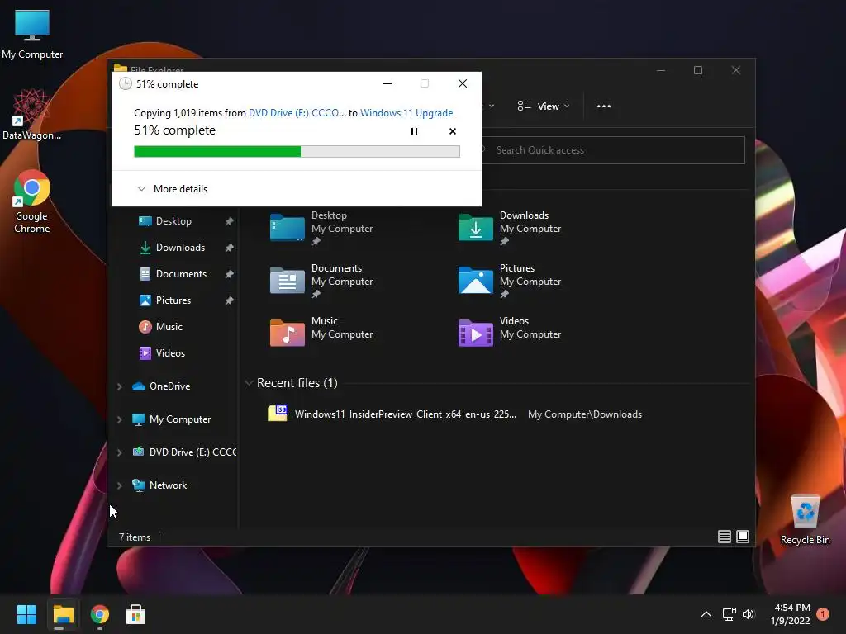Select the DataWagon desktop shortcut

click(x=32, y=114)
